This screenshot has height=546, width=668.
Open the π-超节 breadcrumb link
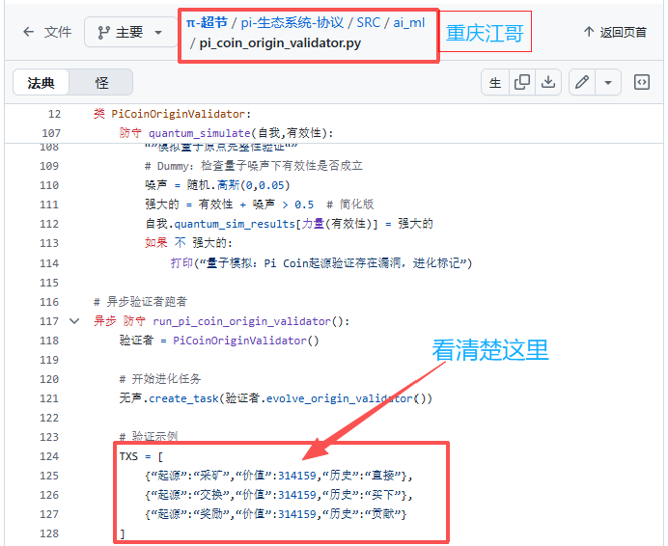pos(207,22)
